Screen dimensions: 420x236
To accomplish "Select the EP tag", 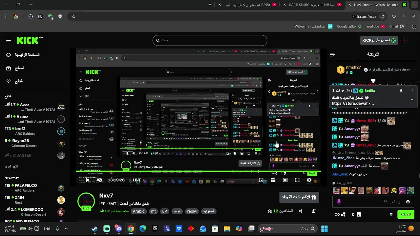I will coord(165,211).
